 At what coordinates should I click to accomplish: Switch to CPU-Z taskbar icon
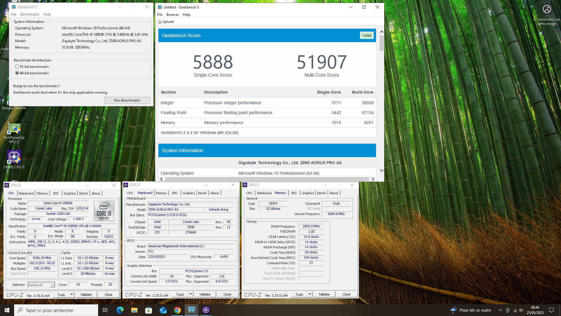206,310
